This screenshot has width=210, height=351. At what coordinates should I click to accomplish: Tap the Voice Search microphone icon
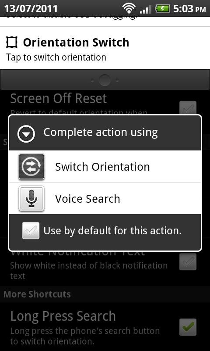pos(31,199)
